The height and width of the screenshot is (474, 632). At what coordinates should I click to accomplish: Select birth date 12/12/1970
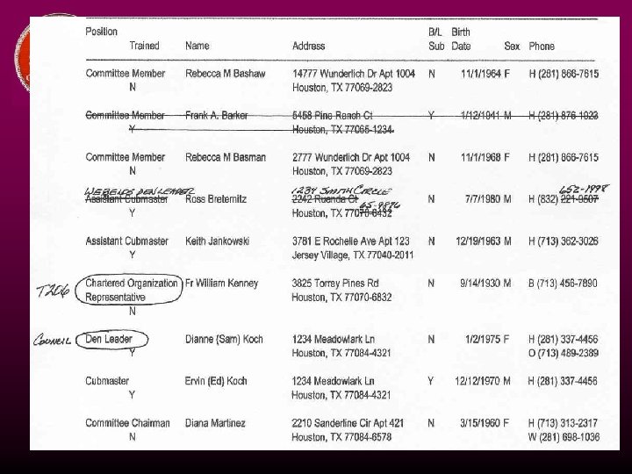478,381
